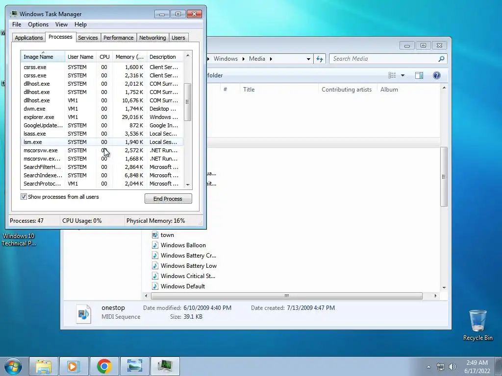Click the volume speaker tray icon

pos(452,367)
